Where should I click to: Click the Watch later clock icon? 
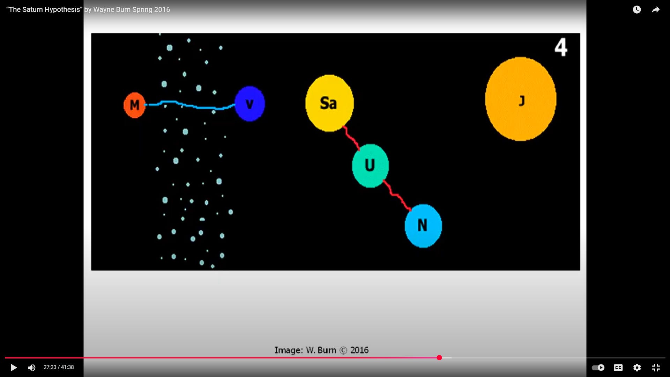(x=637, y=10)
